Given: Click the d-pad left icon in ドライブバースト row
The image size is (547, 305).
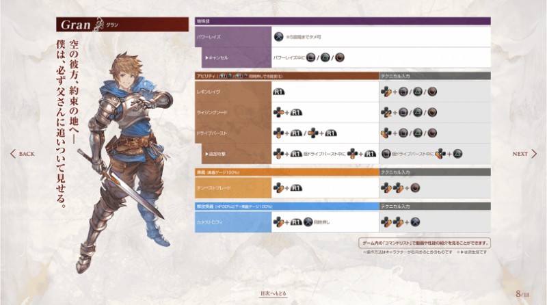Looking at the screenshot, I should pyautogui.click(x=313, y=133).
